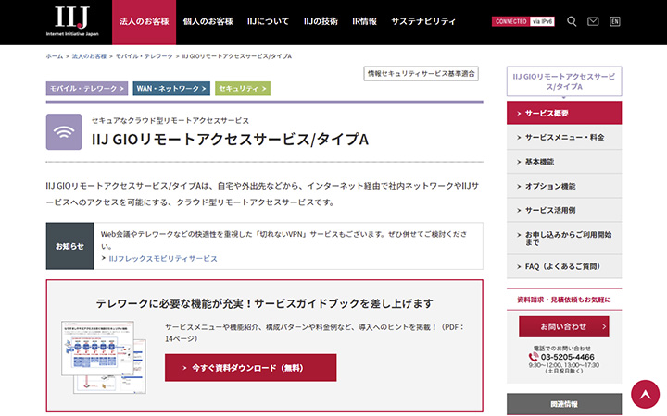Jump back to top with round arrow button
Viewport: 667px width, 416px height.
point(645,395)
